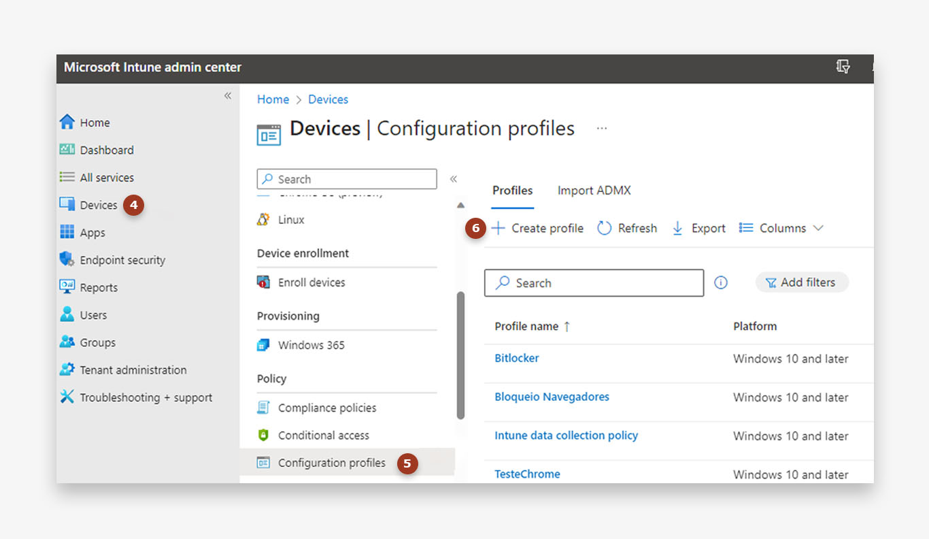Click the Reports monitor icon
The height and width of the screenshot is (539, 929).
click(67, 287)
